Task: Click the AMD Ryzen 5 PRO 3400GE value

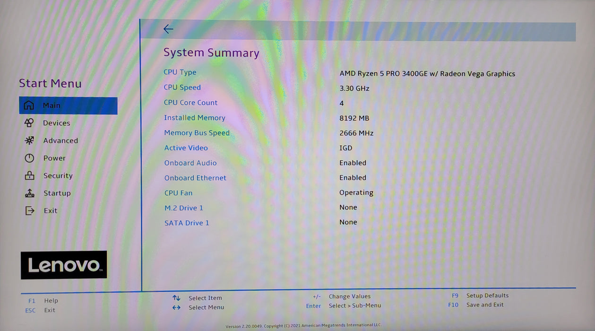Action: 427,74
